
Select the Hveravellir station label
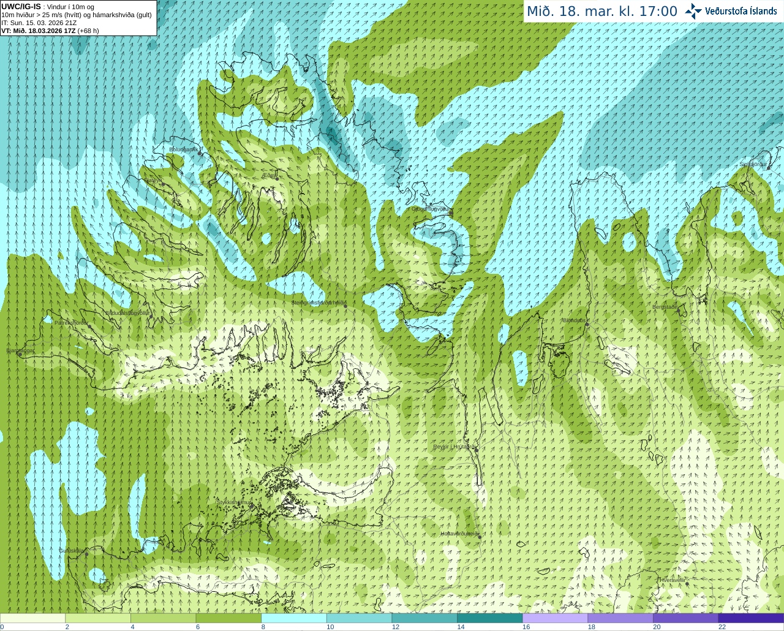click(x=673, y=580)
